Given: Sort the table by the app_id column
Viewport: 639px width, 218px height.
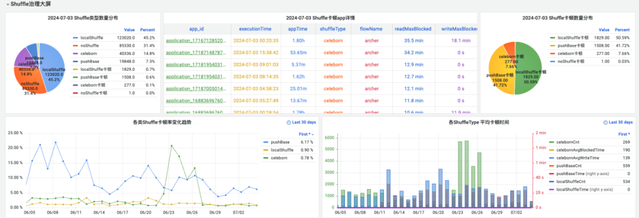Looking at the screenshot, I should click(x=196, y=29).
